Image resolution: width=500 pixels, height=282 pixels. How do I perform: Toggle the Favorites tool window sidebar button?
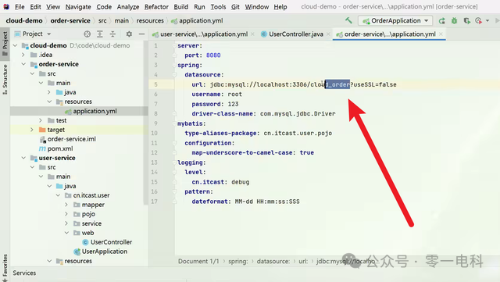point(5,267)
